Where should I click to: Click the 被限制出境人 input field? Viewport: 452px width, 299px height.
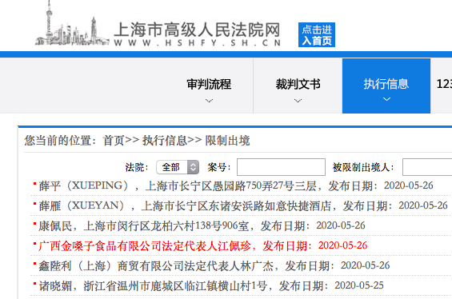click(427, 167)
